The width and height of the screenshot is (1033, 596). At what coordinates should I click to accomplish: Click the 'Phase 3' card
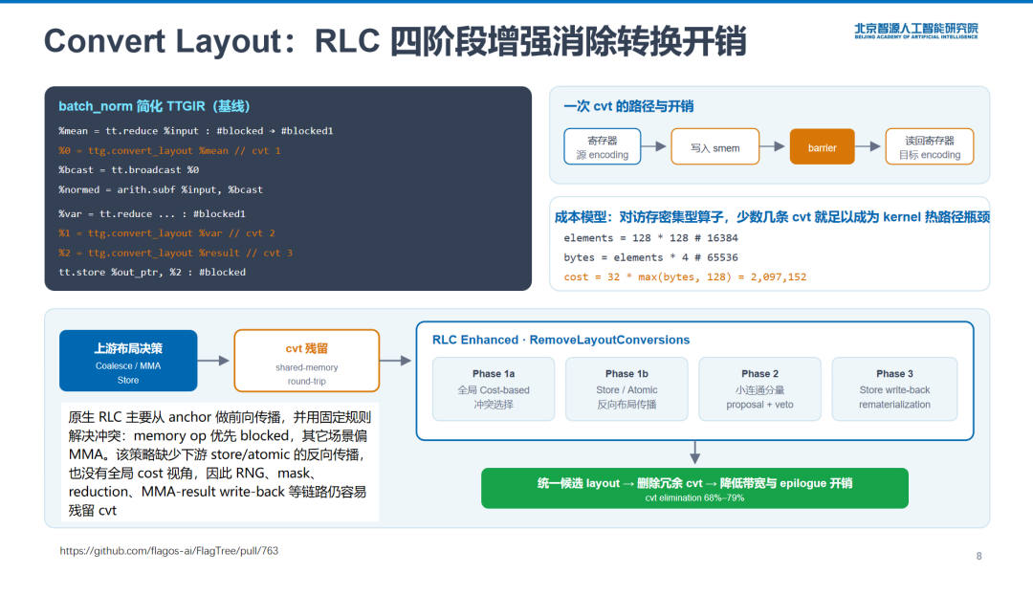point(894,389)
